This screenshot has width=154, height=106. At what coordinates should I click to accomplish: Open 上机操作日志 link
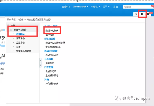(x=52, y=76)
